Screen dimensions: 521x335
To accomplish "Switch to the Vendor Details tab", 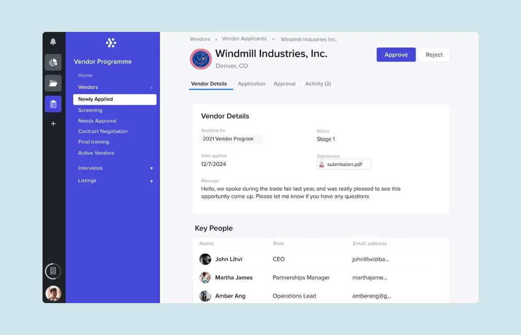I will pos(209,84).
